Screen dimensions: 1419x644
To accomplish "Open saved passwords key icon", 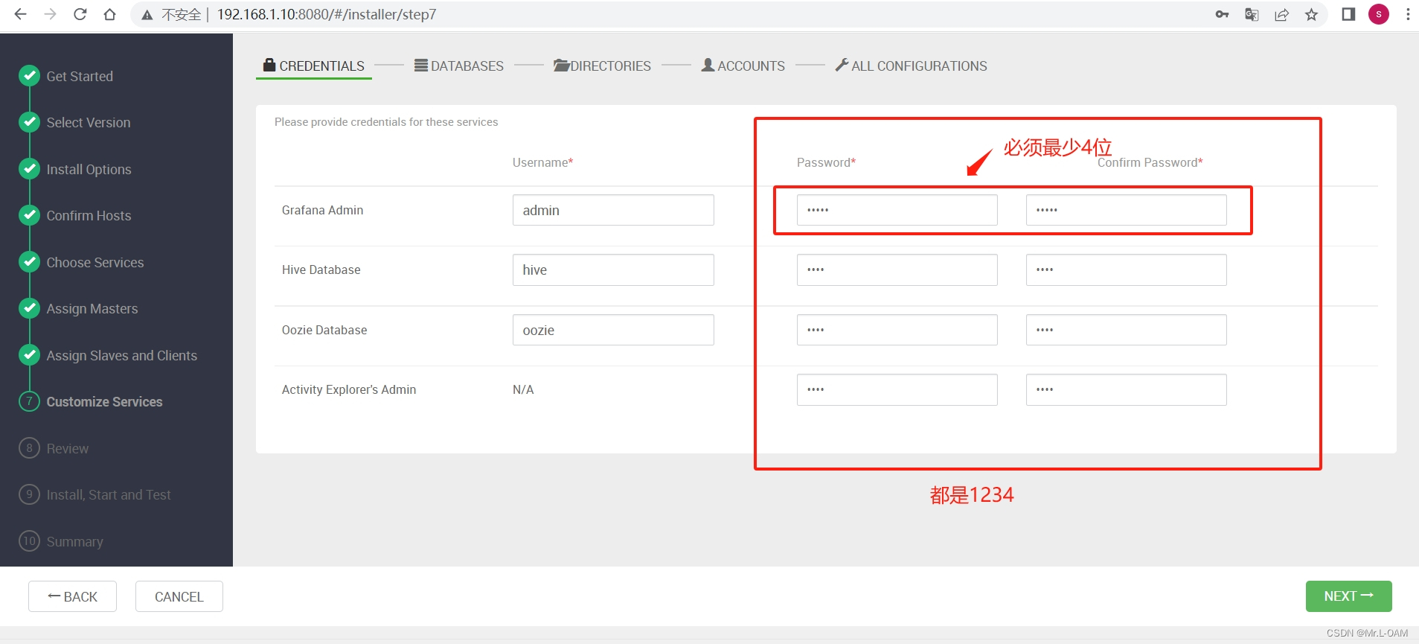I will pyautogui.click(x=1222, y=14).
